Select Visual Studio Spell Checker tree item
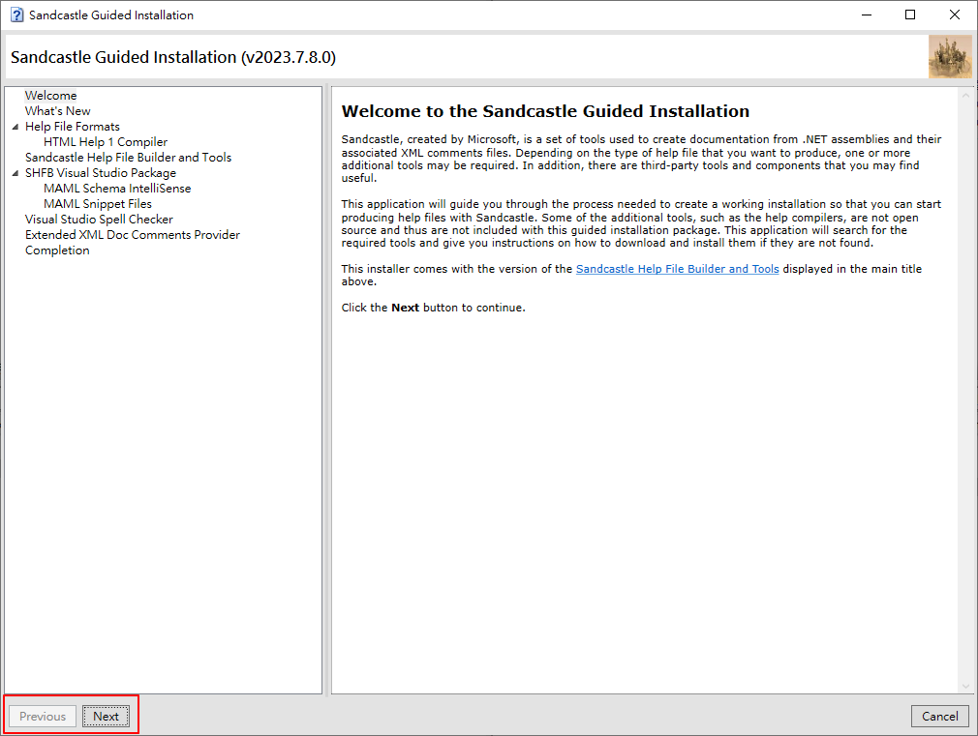978x736 pixels. 99,220
